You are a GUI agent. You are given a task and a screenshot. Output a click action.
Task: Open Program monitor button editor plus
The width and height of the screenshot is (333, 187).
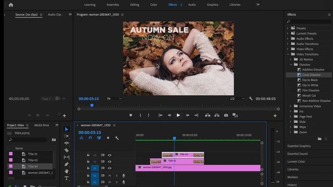(x=275, y=116)
